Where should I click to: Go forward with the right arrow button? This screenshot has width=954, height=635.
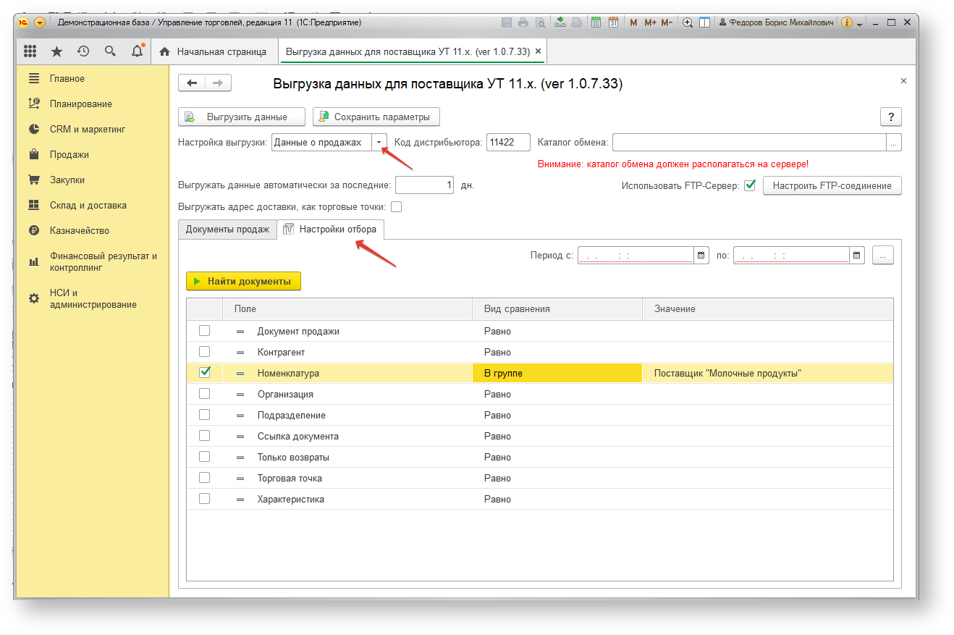[x=218, y=83]
